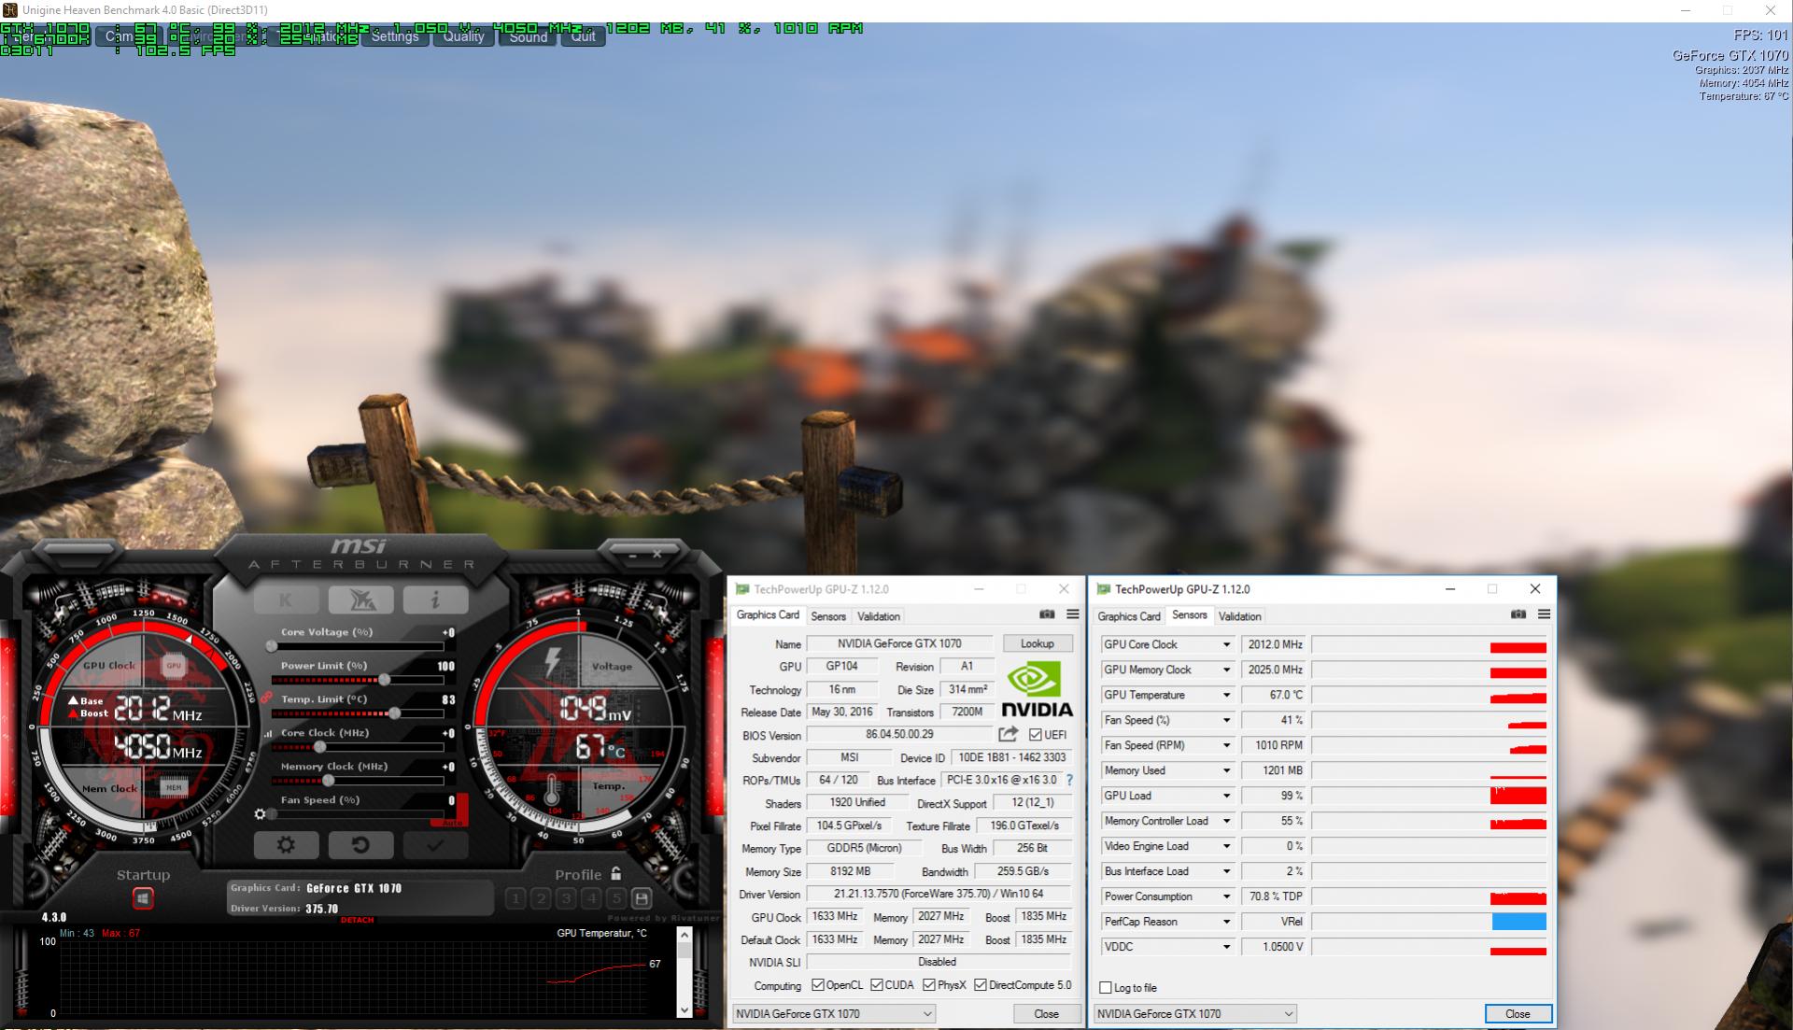Click the Power Limit slider handle
The height and width of the screenshot is (1030, 1793).
click(384, 680)
